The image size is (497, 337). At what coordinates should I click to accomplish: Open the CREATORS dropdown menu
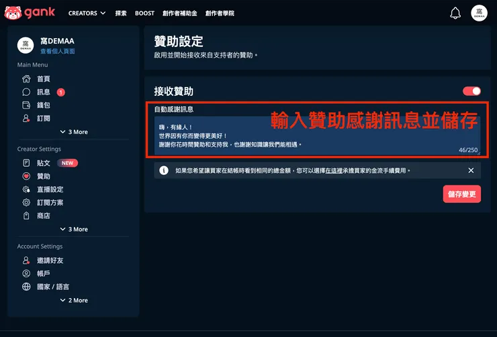tap(87, 13)
